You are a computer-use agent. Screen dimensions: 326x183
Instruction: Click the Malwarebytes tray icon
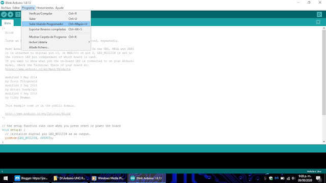pos(277,178)
